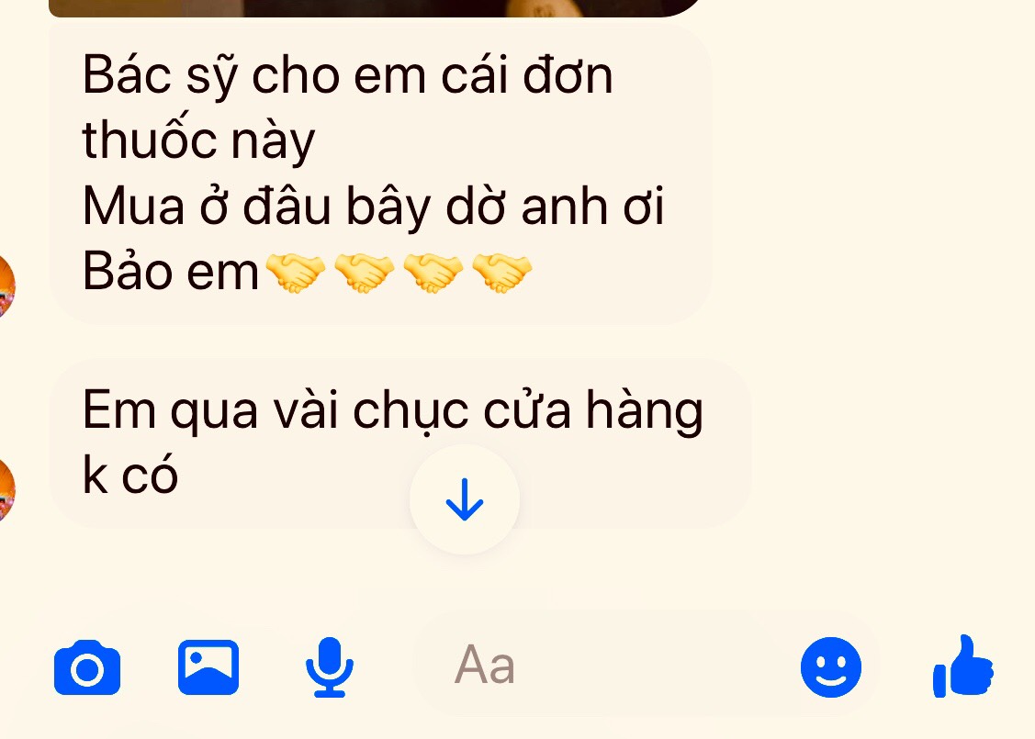
Task: Tap the avatar beside the handshake message
Action: [6, 286]
